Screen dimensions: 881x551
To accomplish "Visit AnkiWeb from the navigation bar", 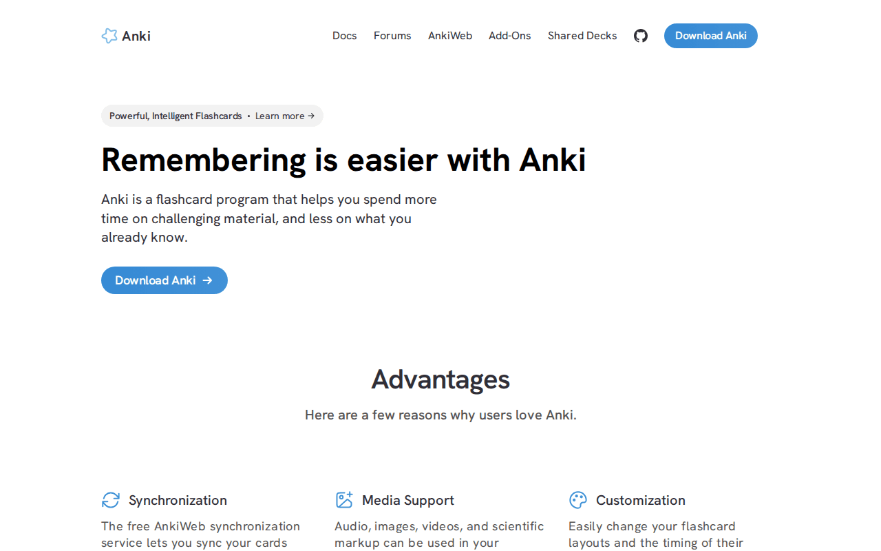I will click(x=450, y=35).
